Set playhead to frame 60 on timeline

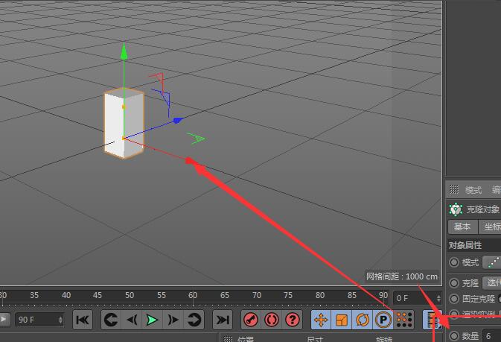(193, 295)
